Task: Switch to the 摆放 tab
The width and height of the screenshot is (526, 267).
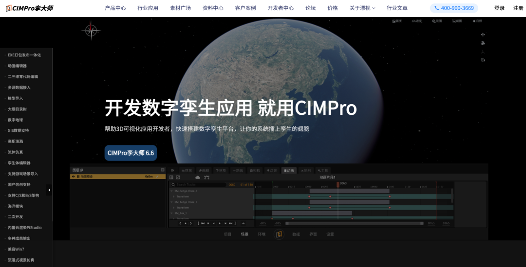Action: tap(187, 171)
